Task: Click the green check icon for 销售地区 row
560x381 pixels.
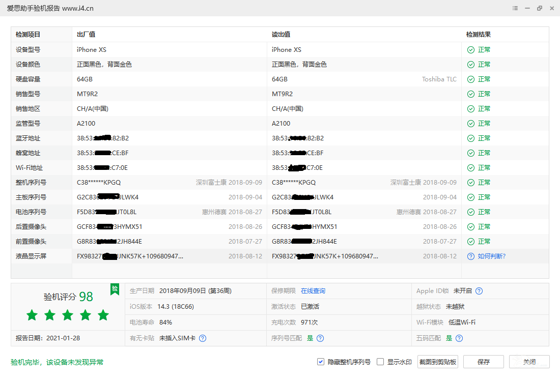Action: (x=471, y=109)
